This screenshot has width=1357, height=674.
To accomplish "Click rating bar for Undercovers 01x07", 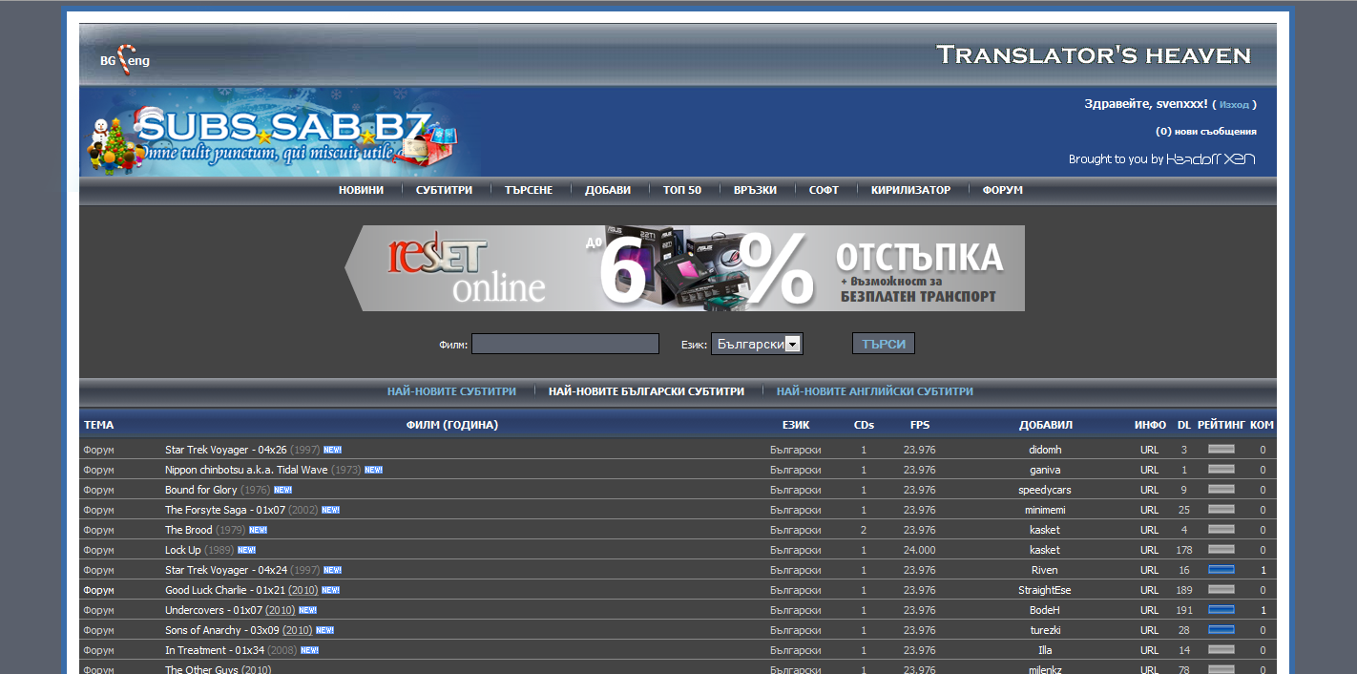I will click(1221, 610).
